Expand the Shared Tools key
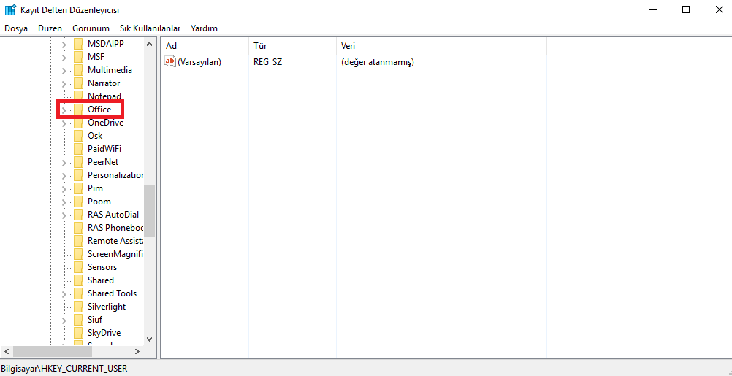 point(64,293)
